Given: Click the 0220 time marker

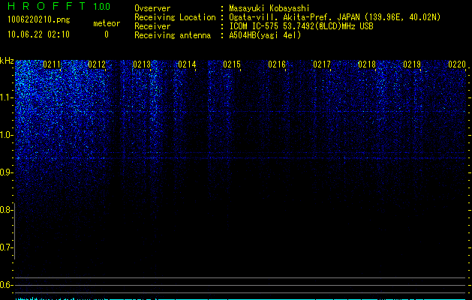Looking at the screenshot, I should [457, 64].
